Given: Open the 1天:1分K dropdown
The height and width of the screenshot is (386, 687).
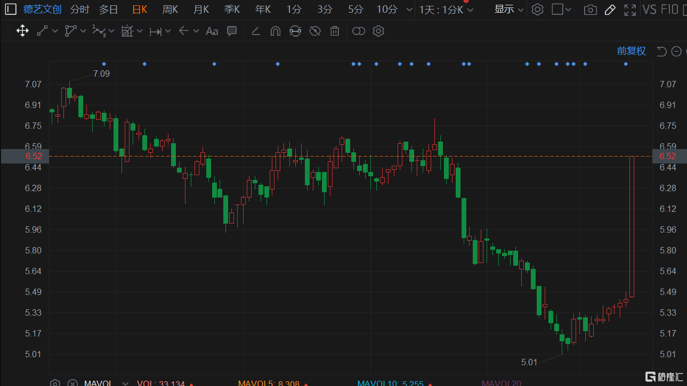Looking at the screenshot, I should (446, 10).
